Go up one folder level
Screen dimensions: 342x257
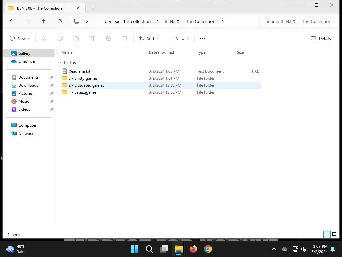click(44, 21)
